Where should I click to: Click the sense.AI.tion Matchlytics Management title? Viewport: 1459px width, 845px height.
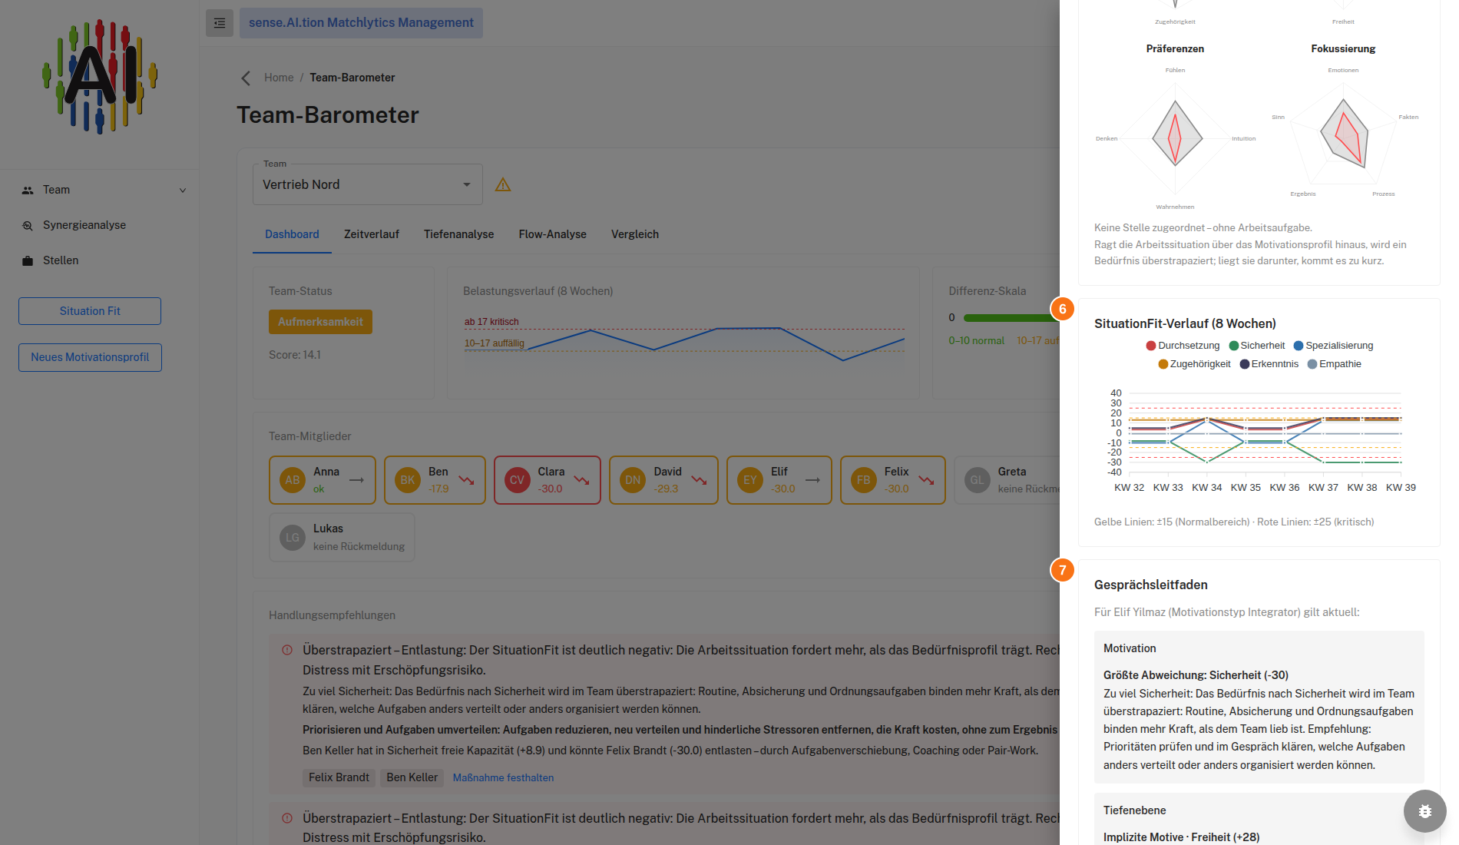coord(361,23)
